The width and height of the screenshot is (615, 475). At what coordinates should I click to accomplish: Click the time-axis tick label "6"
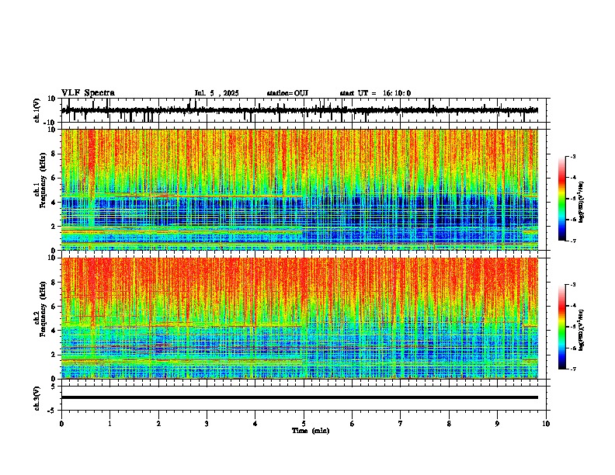coord(353,424)
